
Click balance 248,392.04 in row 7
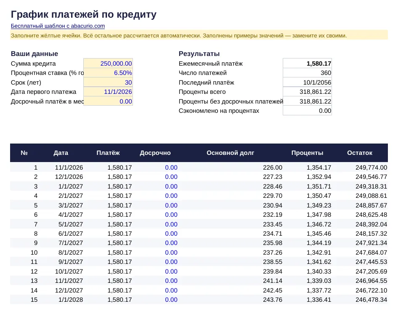[x=371, y=224]
